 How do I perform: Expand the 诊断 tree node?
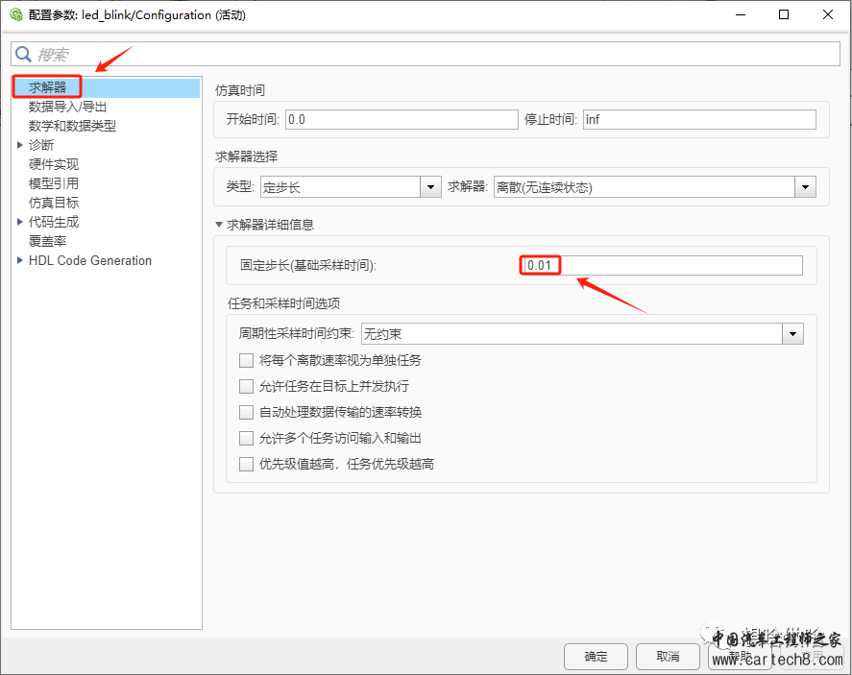tap(19, 145)
